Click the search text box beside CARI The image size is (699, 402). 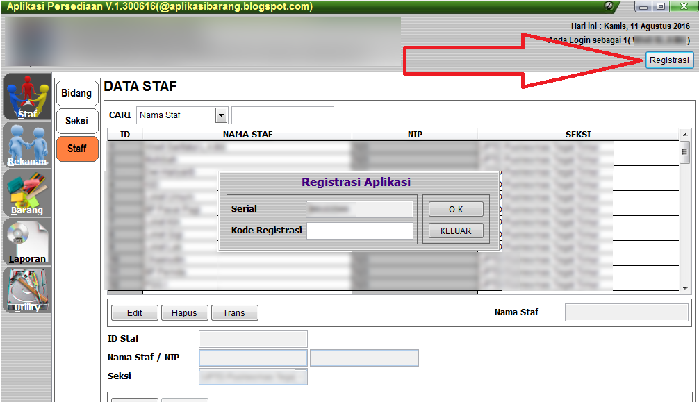coord(283,115)
